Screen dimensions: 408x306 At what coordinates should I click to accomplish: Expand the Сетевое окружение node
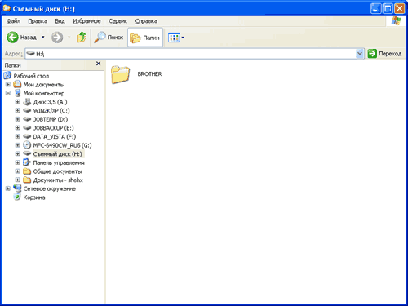tap(8, 188)
